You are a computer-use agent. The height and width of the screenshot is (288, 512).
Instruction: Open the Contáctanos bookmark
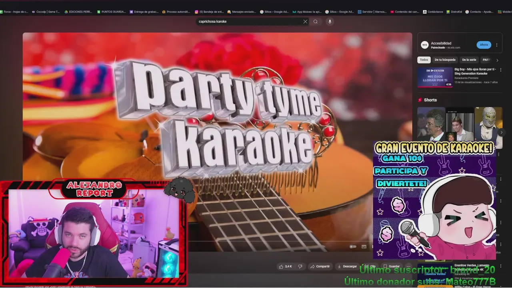pos(433,12)
